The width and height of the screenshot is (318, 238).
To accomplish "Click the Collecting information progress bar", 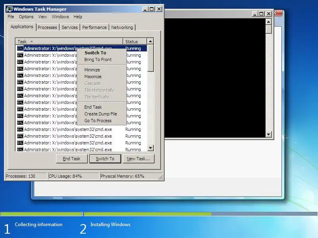I will pos(41,214).
